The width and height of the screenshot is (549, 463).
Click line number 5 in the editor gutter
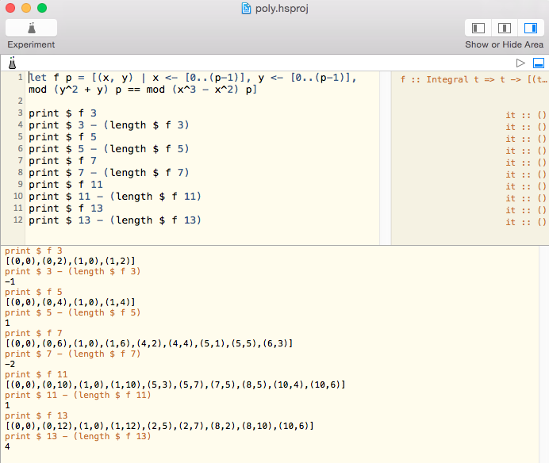click(x=21, y=136)
